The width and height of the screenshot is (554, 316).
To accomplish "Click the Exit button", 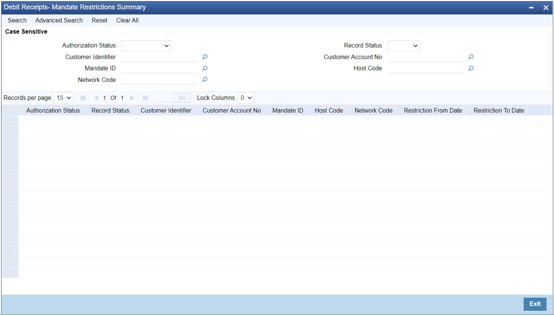I will 535,304.
